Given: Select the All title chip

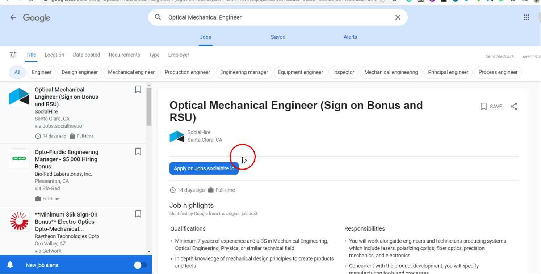Looking at the screenshot, I should coord(17,72).
